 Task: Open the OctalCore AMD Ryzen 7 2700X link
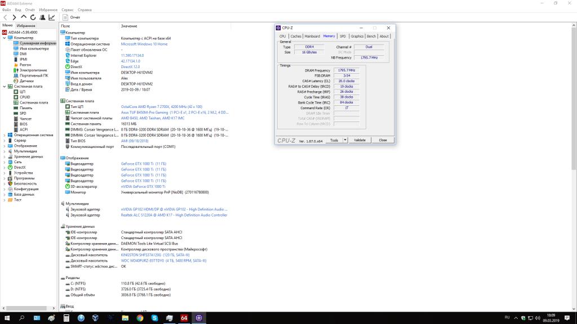click(162, 107)
